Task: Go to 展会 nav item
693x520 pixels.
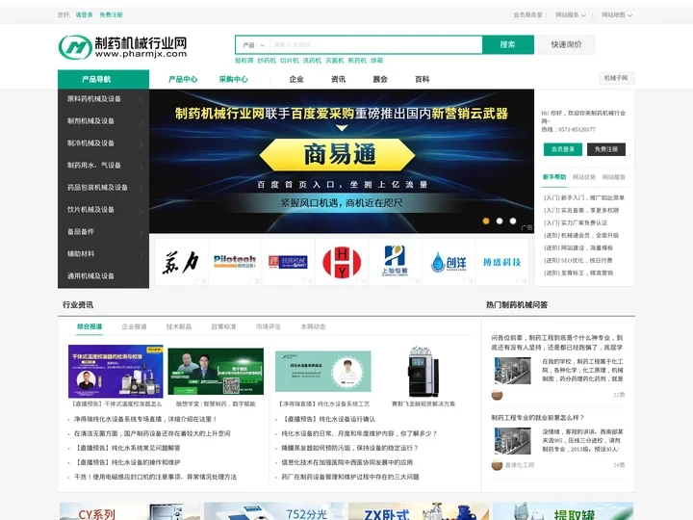Action: coord(380,80)
